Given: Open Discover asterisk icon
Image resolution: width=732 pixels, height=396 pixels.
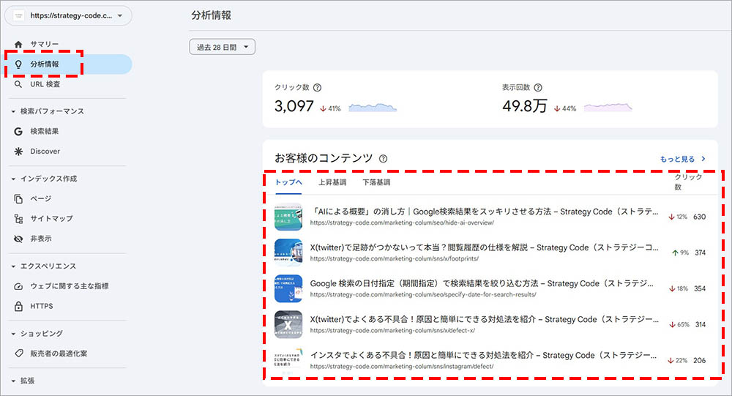Looking at the screenshot, I should 18,152.
